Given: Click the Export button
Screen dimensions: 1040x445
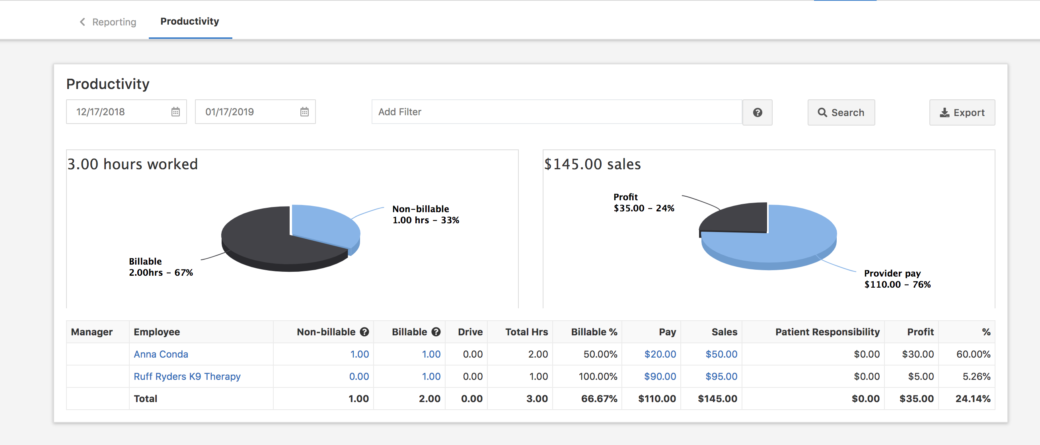Looking at the screenshot, I should coord(962,113).
